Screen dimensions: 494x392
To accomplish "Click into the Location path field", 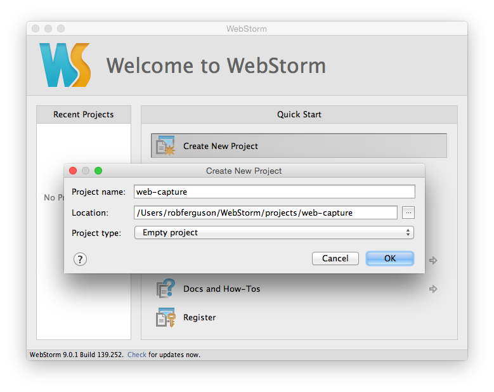I will click(x=266, y=212).
